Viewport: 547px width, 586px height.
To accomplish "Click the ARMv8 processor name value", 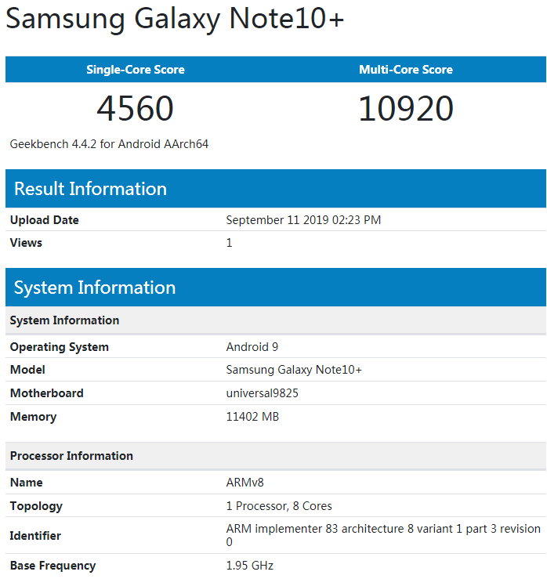I will (245, 483).
